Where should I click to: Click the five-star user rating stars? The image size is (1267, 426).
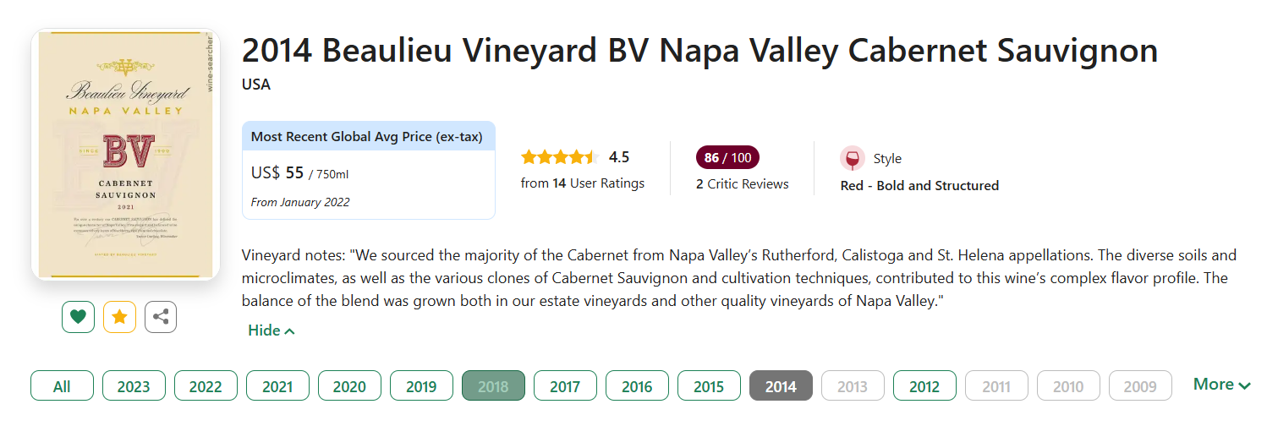[x=559, y=157]
